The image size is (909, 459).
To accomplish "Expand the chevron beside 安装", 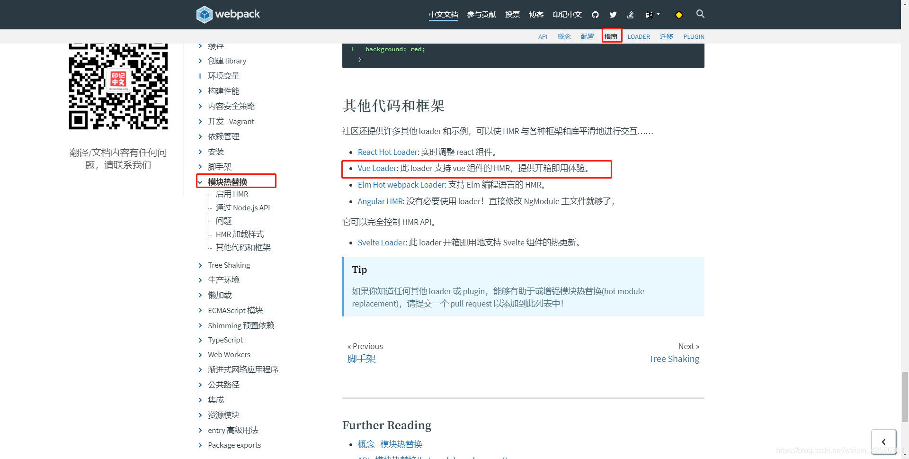I will click(x=200, y=152).
